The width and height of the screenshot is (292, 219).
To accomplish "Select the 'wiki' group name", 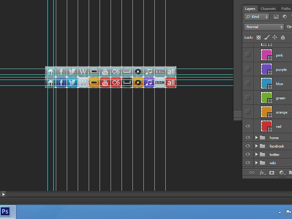I will point(273,163).
